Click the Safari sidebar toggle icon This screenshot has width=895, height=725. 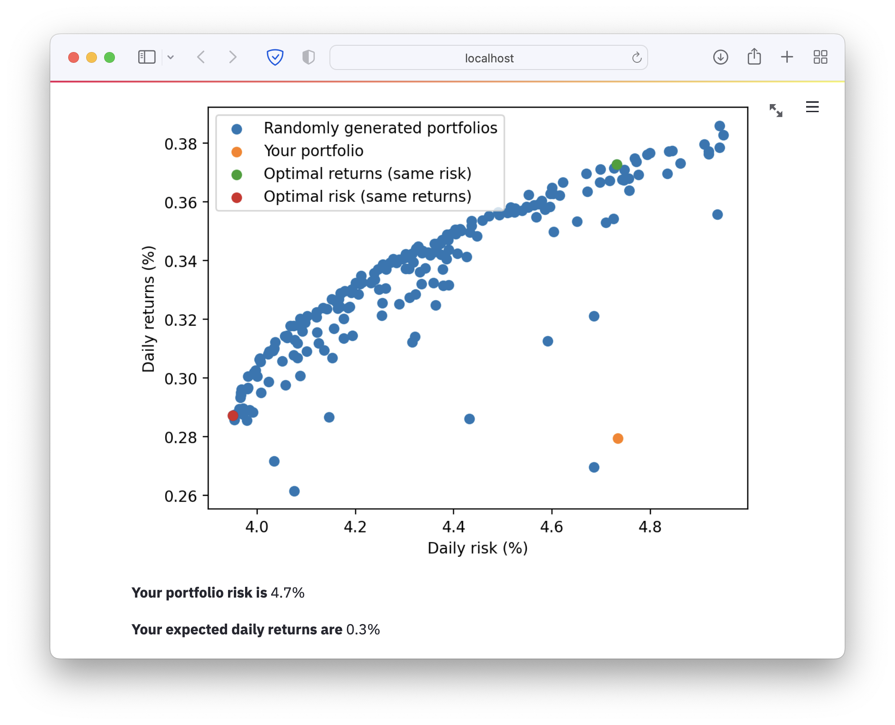[146, 57]
